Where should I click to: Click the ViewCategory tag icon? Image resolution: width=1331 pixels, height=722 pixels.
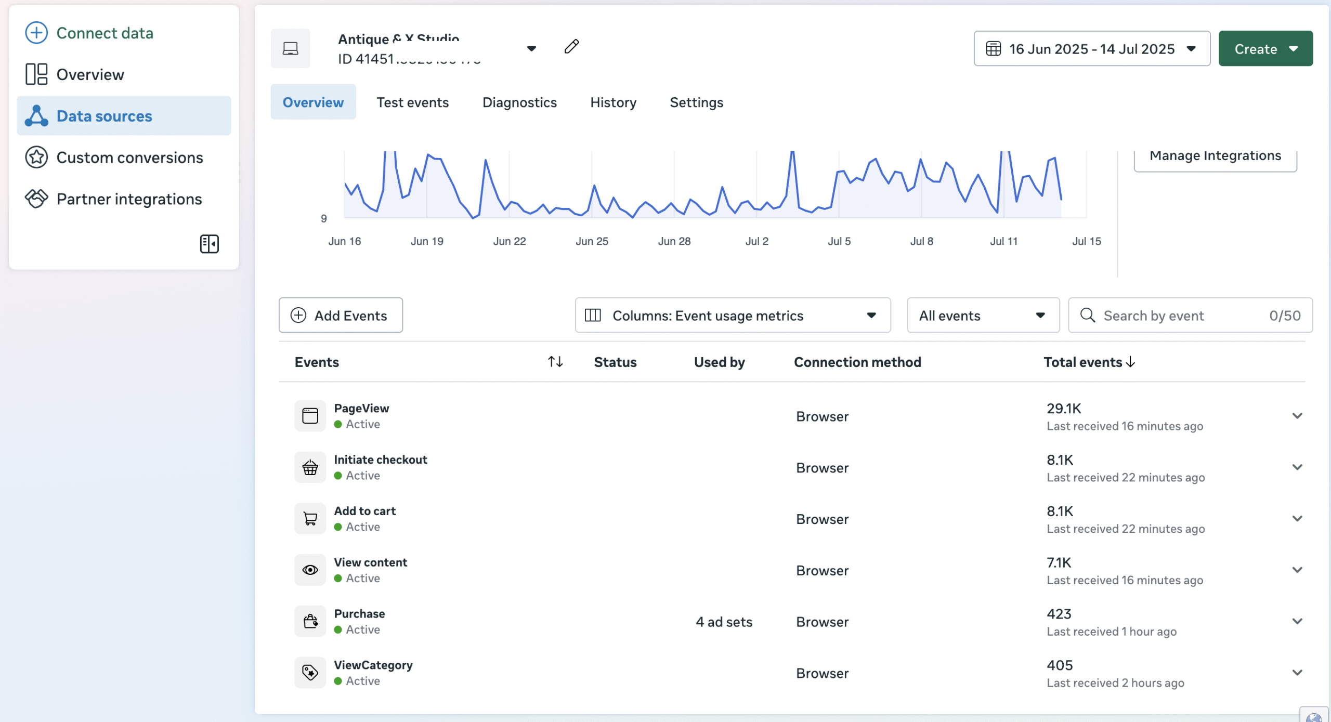310,673
